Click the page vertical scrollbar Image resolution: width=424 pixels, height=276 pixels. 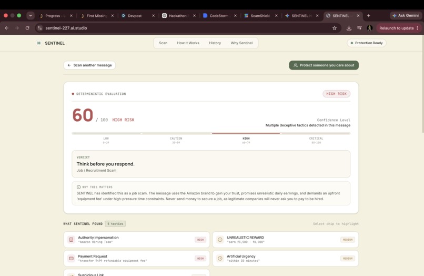[422, 84]
